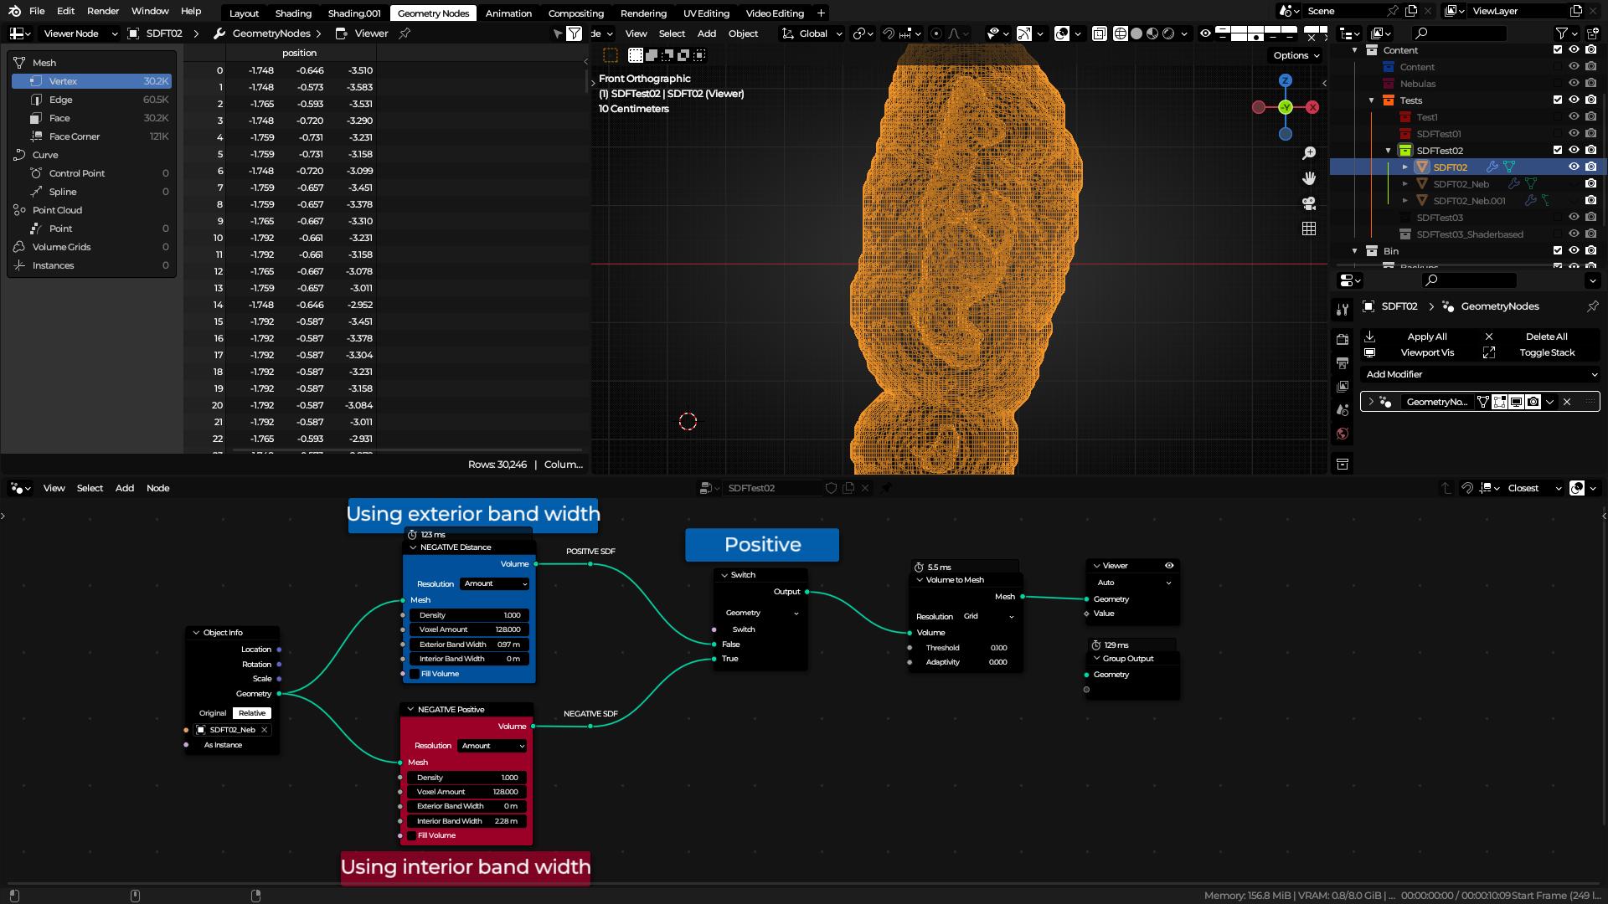Uncheck the SDFTest02 collection checkbox

(1558, 151)
